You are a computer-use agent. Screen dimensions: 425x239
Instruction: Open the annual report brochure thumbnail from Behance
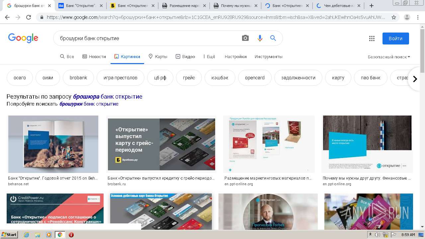point(53,144)
